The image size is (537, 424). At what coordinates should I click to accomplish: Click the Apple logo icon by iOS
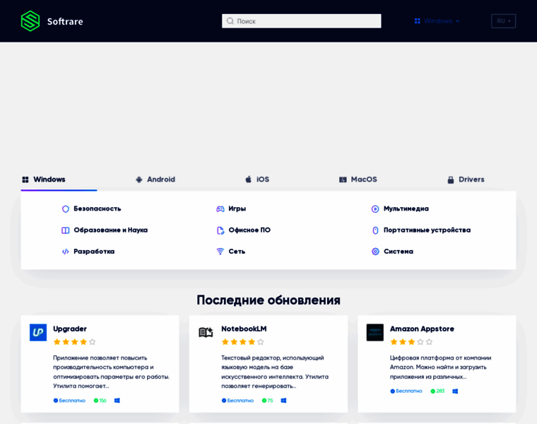(248, 179)
